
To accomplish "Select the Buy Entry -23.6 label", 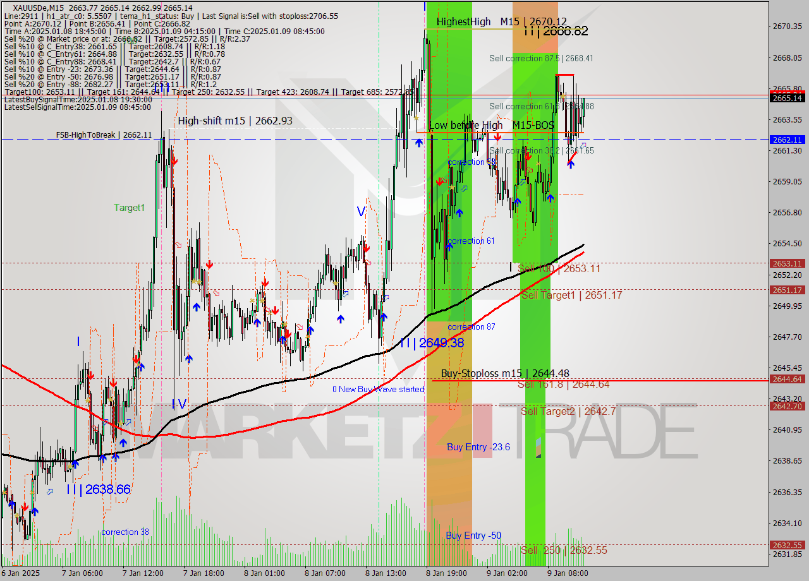I will click(x=478, y=447).
